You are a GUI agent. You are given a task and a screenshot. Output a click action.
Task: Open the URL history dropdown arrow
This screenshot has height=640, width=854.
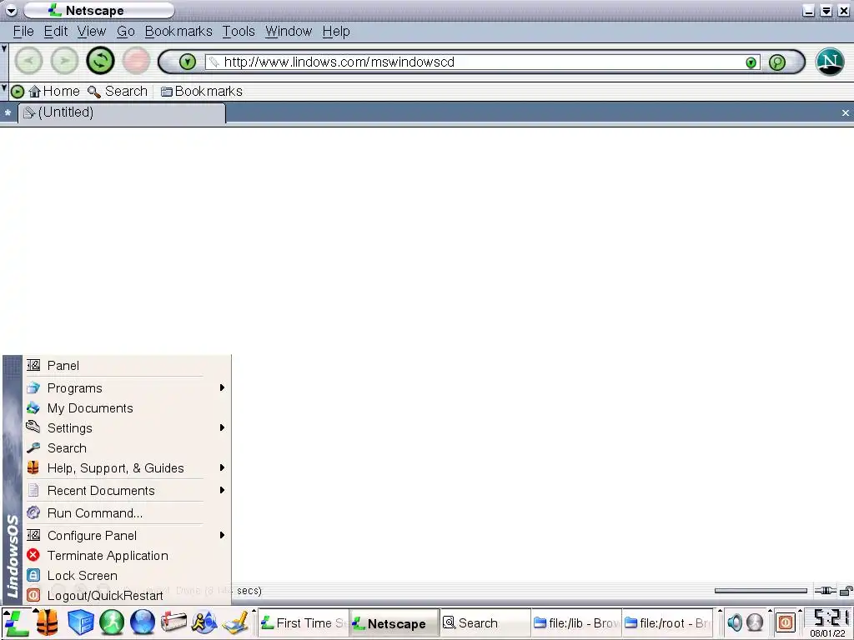coord(751,62)
